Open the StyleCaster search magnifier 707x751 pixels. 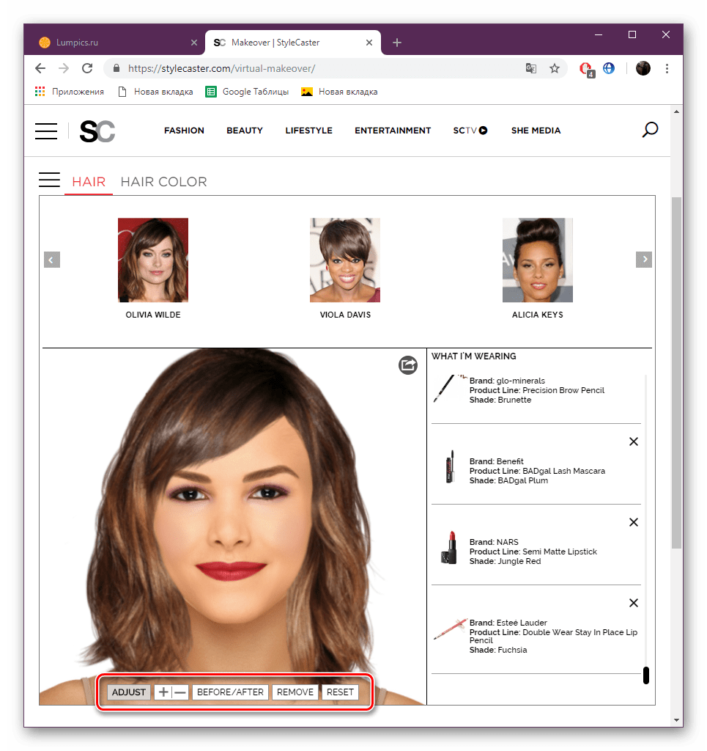click(x=650, y=130)
